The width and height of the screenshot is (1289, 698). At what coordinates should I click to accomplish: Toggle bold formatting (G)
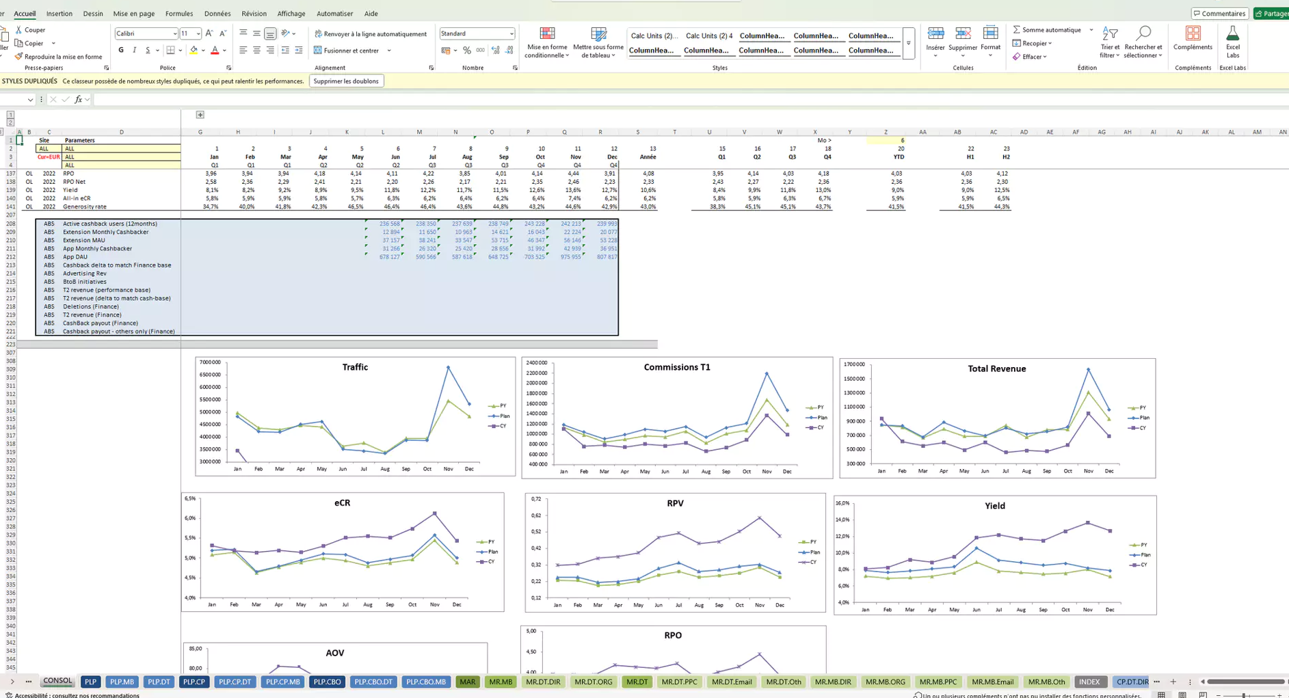point(121,51)
